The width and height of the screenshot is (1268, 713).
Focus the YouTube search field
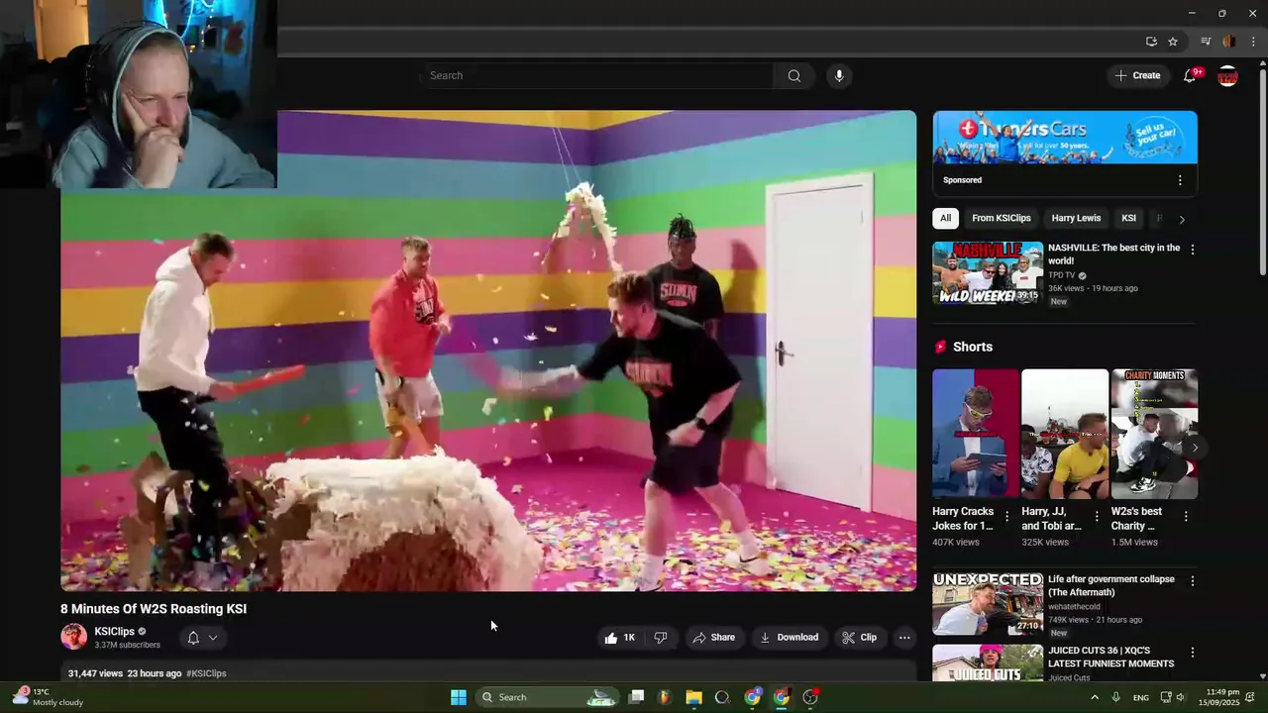597,76
